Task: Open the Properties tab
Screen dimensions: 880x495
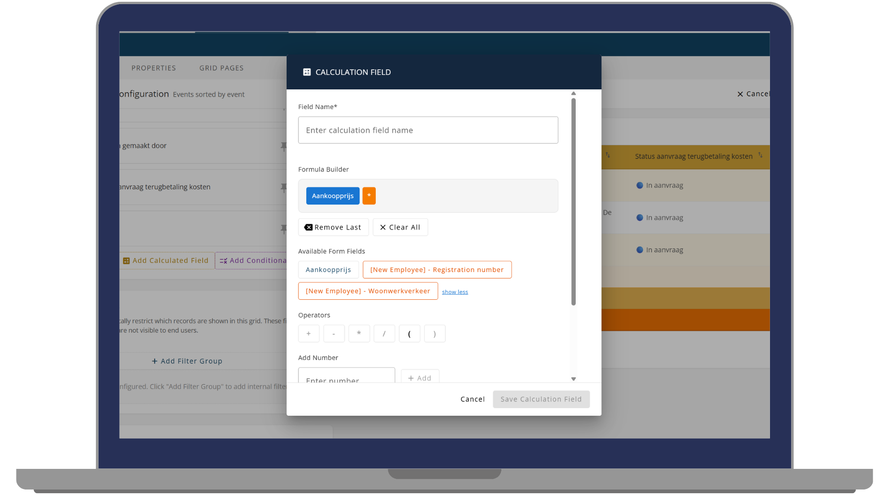Action: tap(154, 68)
